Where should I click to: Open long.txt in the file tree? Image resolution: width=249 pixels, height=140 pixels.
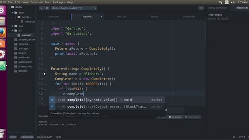(x=22, y=53)
